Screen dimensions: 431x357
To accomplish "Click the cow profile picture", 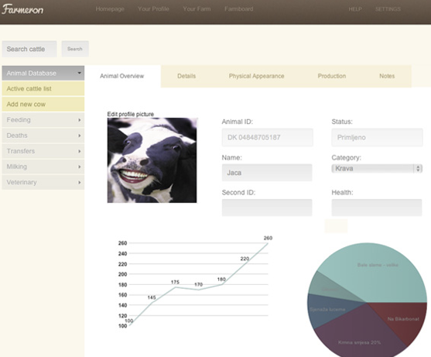I will point(152,160).
